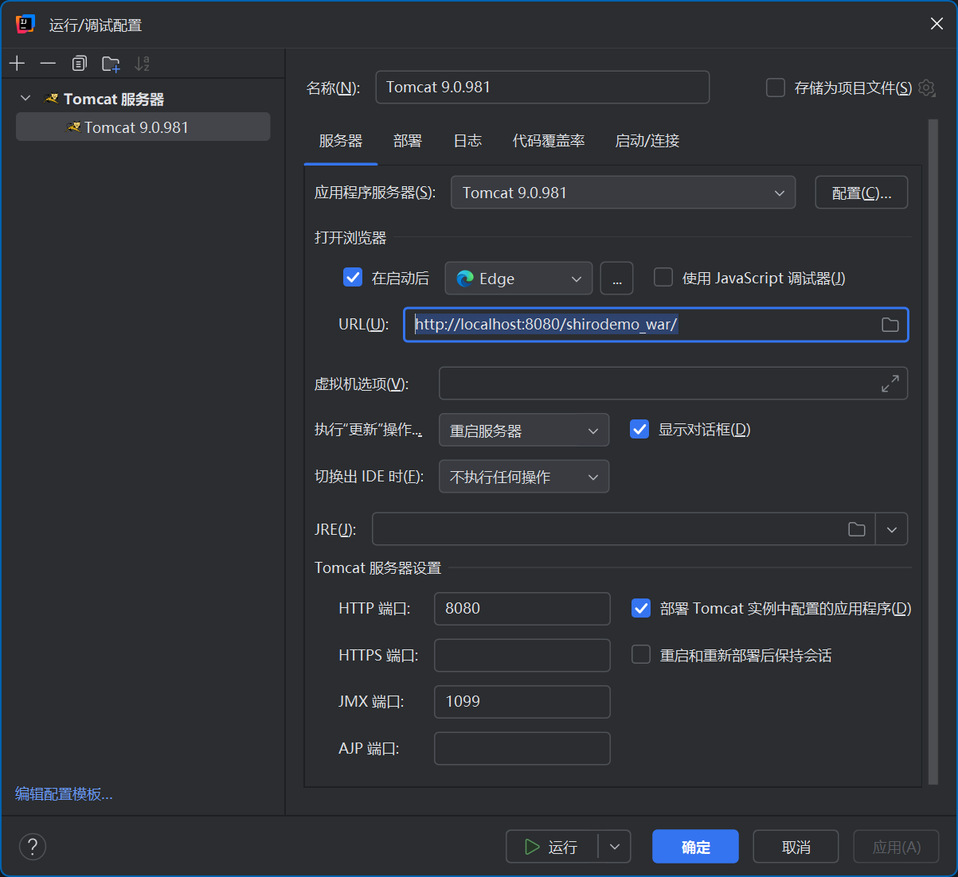Viewport: 958px width, 877px height.
Task: Sort configurations alphabetically
Action: [x=142, y=64]
